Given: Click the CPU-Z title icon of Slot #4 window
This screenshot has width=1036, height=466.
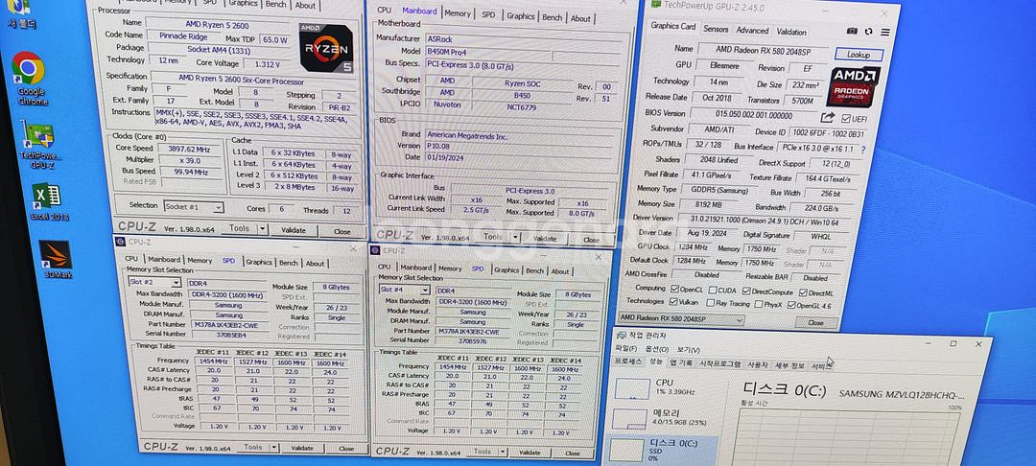Looking at the screenshot, I should click(x=375, y=250).
